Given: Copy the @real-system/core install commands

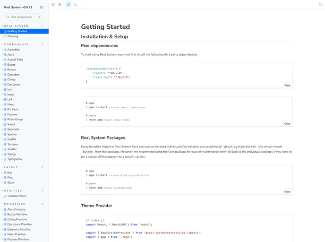Looking at the screenshot, I should coord(287,191).
